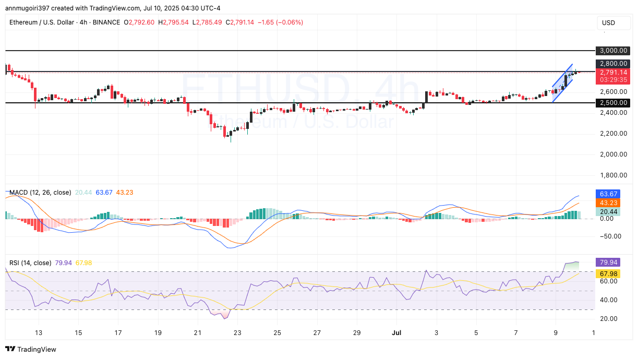
Task: Select the blue parallel channel drawing
Action: click(x=562, y=83)
